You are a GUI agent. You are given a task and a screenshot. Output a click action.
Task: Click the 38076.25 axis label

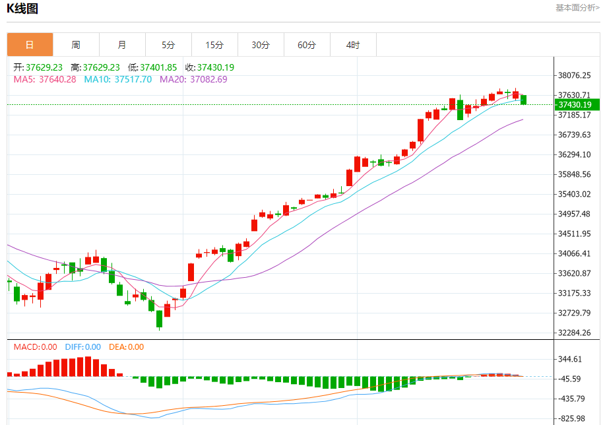pyautogui.click(x=574, y=75)
